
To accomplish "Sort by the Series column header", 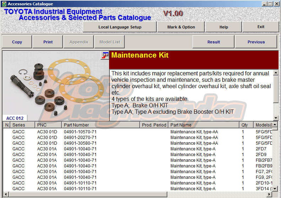I will pyautogui.click(x=23, y=125).
